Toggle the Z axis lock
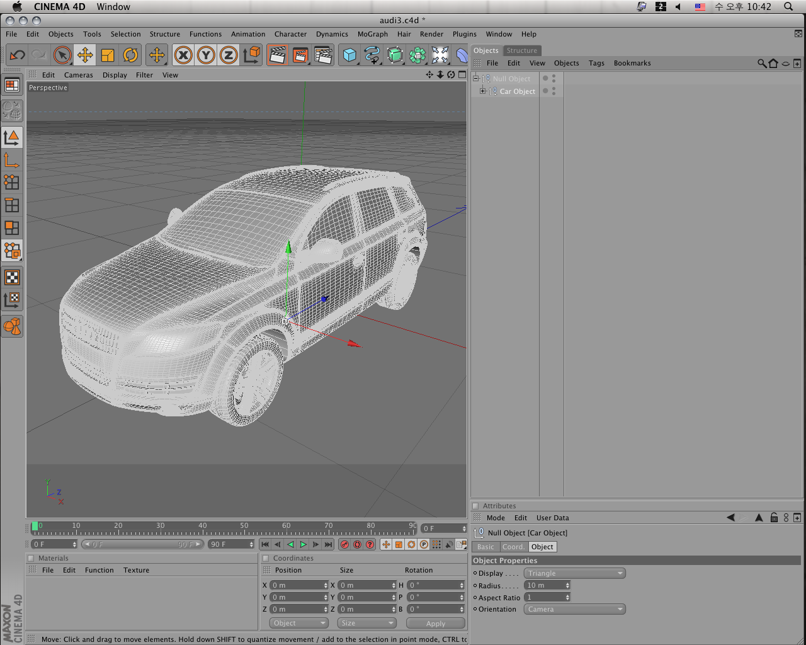Image resolution: width=806 pixels, height=645 pixels. click(229, 55)
